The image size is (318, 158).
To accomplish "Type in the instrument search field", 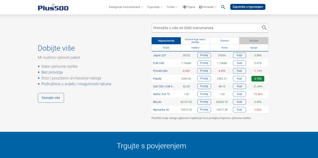I will point(205,28).
